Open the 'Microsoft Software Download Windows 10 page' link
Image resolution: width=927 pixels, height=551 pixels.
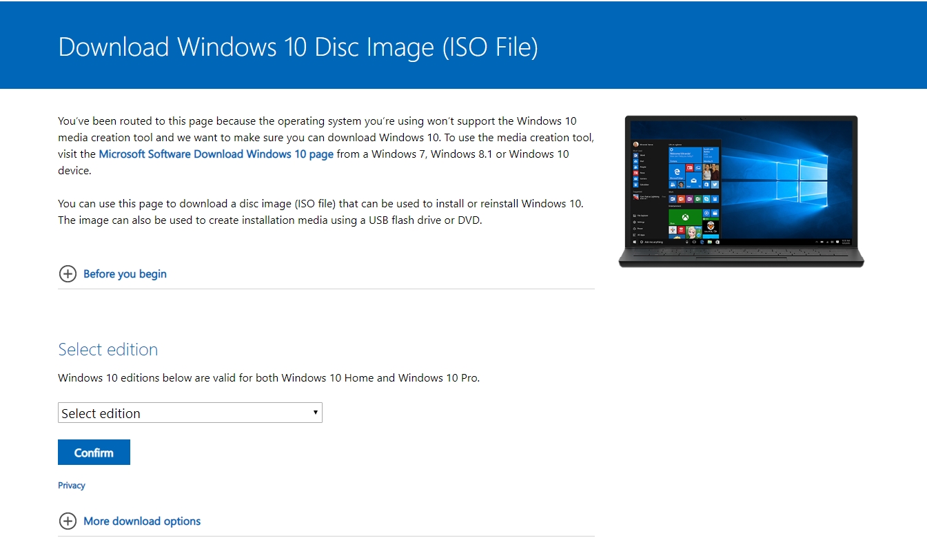coord(216,154)
